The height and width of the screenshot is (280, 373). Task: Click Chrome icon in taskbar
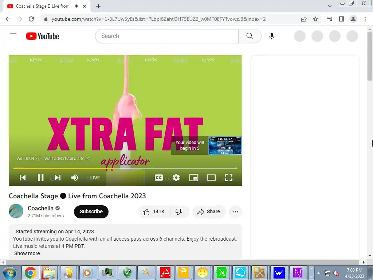click(x=31, y=273)
